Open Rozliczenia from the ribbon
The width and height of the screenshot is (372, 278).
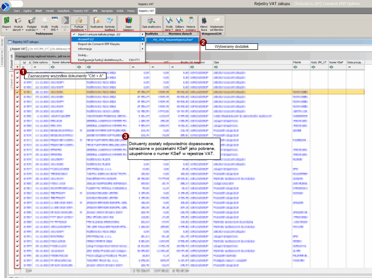pos(97,21)
